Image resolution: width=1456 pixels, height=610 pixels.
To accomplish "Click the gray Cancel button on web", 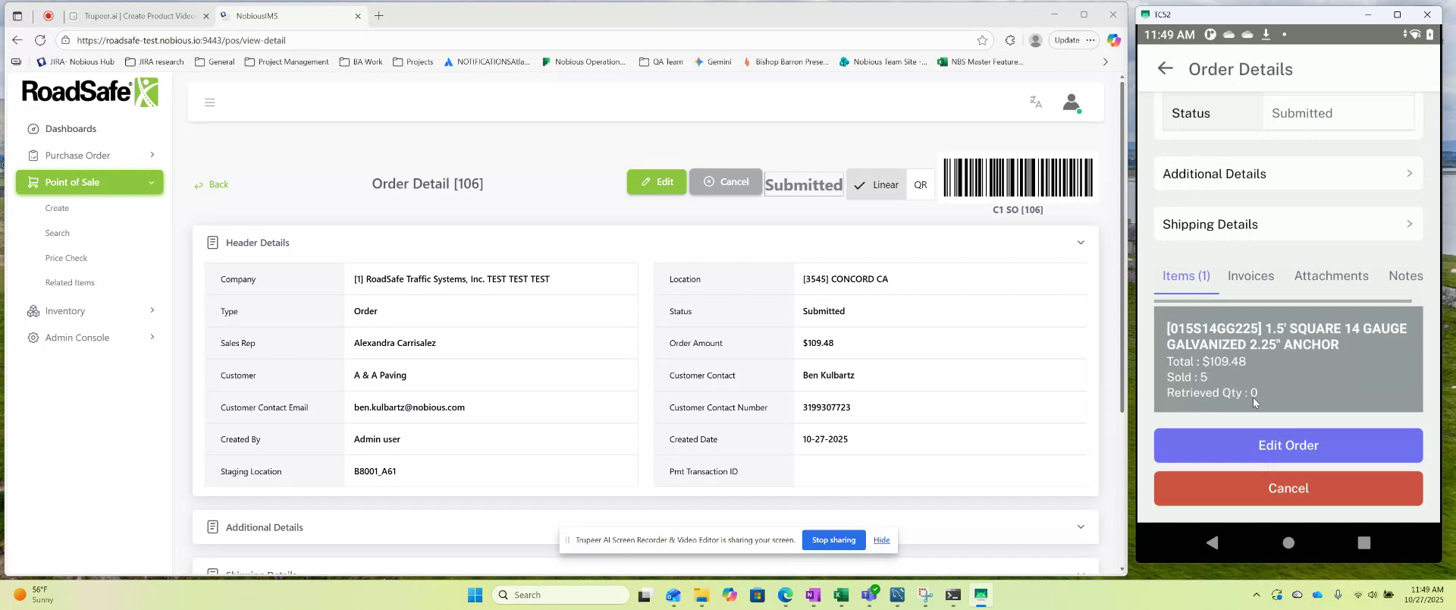I will pyautogui.click(x=726, y=182).
